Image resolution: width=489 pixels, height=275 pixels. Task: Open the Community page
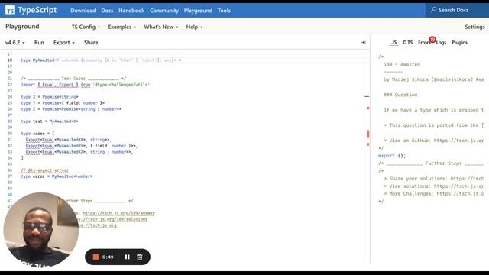[164, 11]
